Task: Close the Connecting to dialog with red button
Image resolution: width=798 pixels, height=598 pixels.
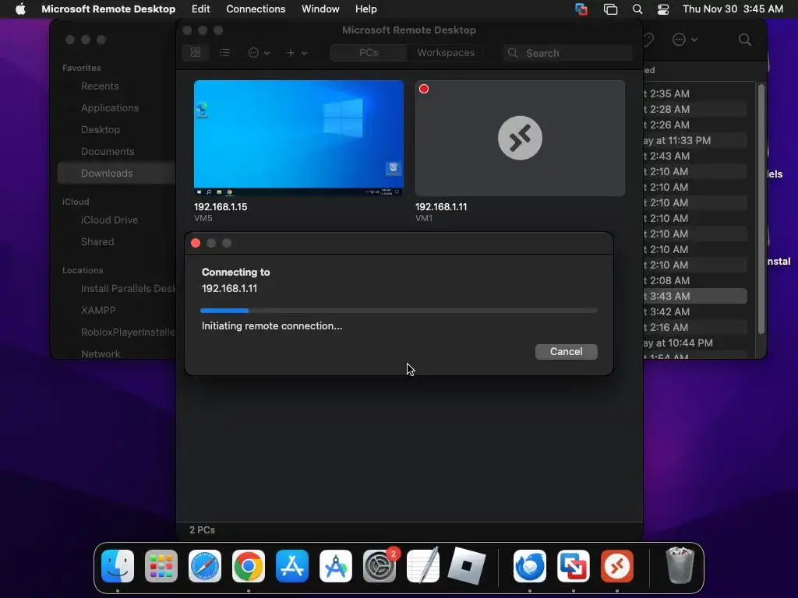Action: pos(196,243)
